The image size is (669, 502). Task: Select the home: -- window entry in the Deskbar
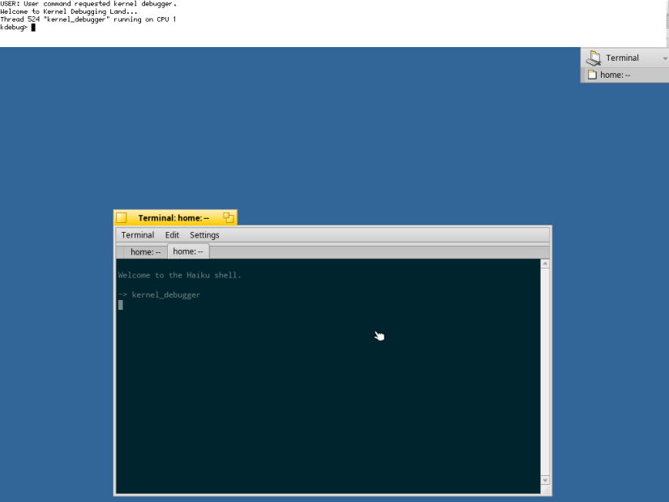point(624,75)
